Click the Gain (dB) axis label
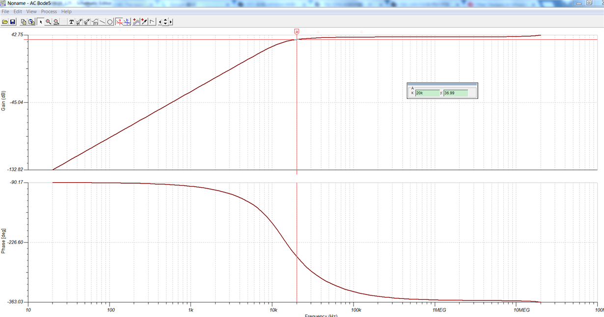 point(3,101)
